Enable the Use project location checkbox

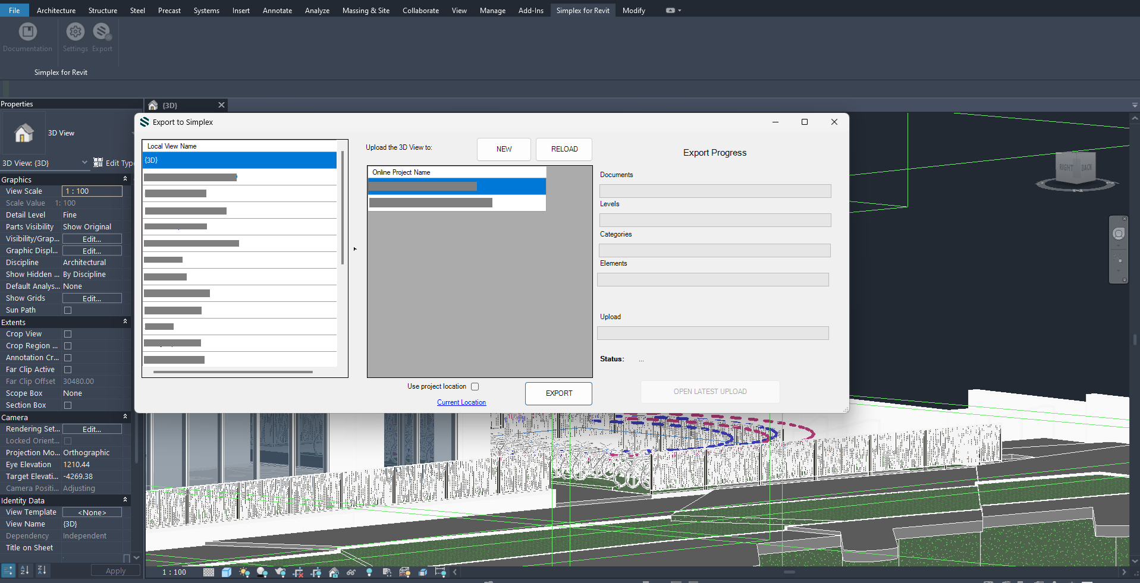click(x=475, y=387)
